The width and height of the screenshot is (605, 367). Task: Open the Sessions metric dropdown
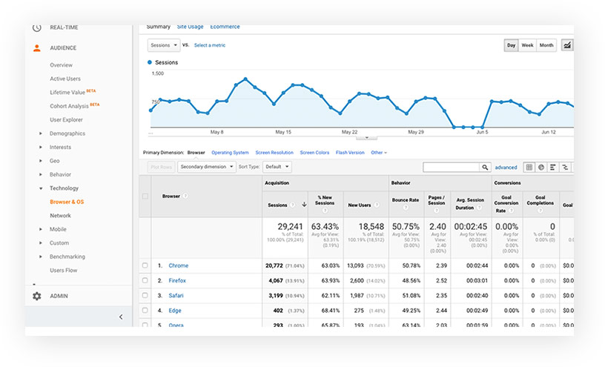tap(164, 45)
